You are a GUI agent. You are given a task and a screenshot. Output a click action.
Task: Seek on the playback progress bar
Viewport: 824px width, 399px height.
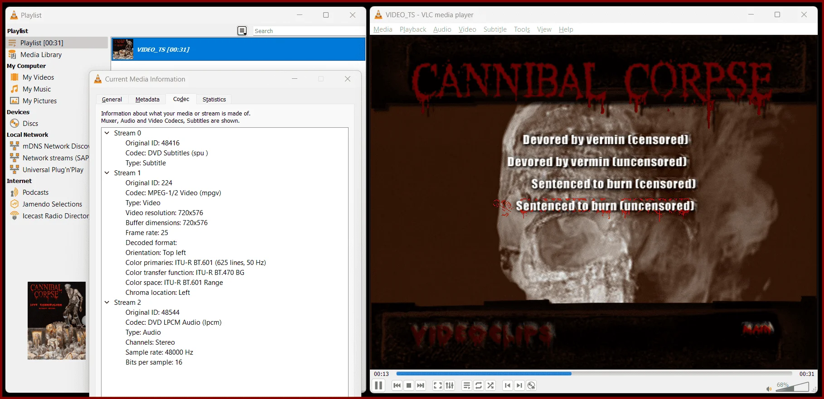[594, 374]
